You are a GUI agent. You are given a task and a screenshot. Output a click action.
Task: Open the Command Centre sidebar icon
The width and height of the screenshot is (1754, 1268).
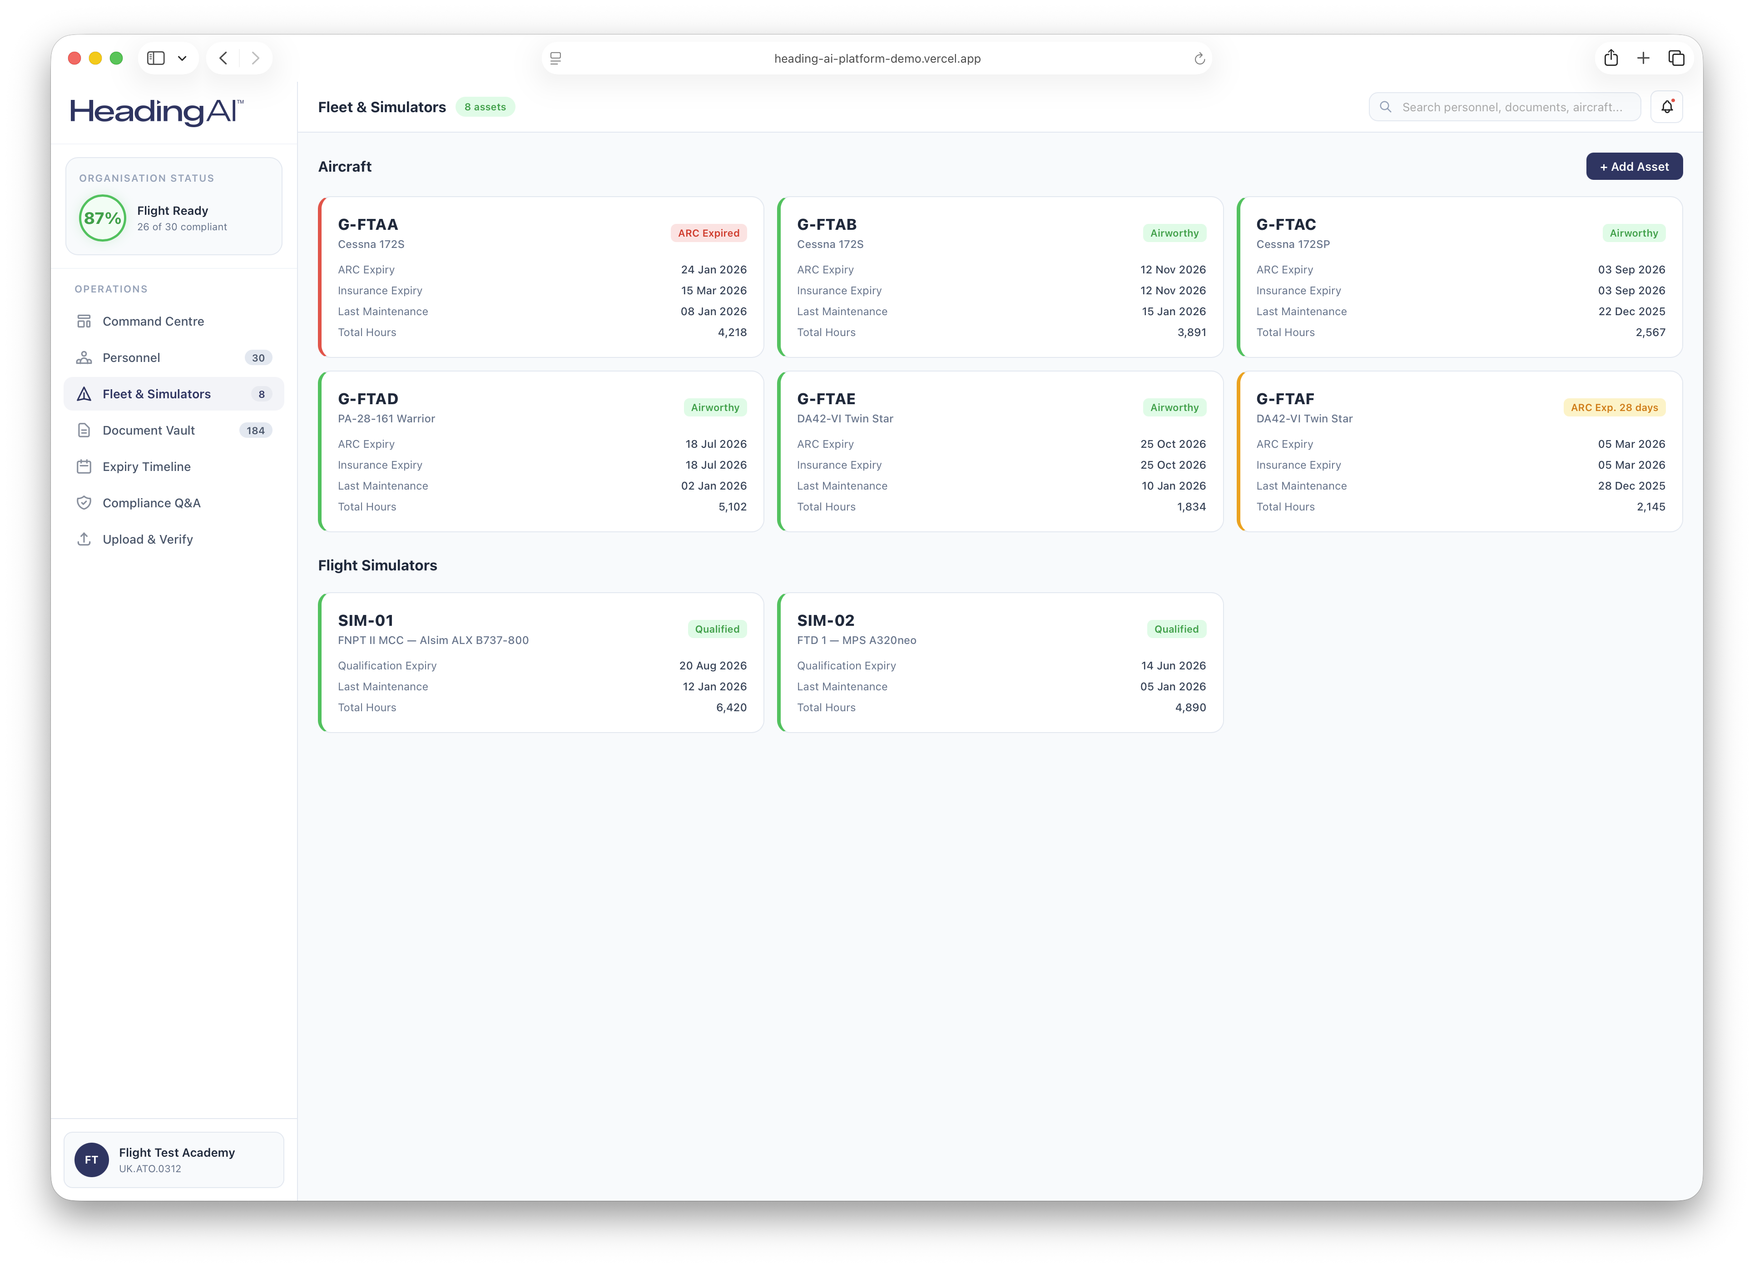coord(84,321)
